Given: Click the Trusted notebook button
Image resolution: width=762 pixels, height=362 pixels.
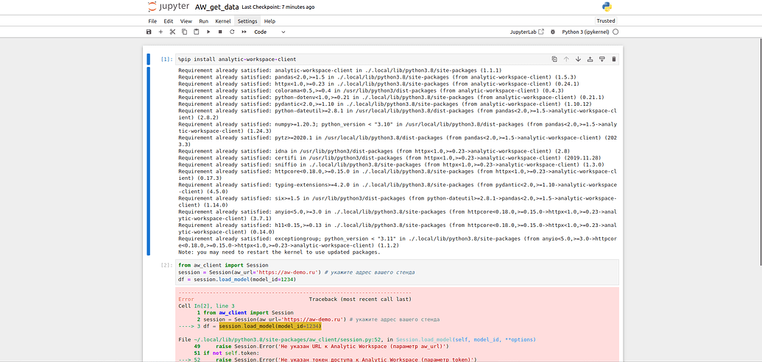Looking at the screenshot, I should click(605, 21).
